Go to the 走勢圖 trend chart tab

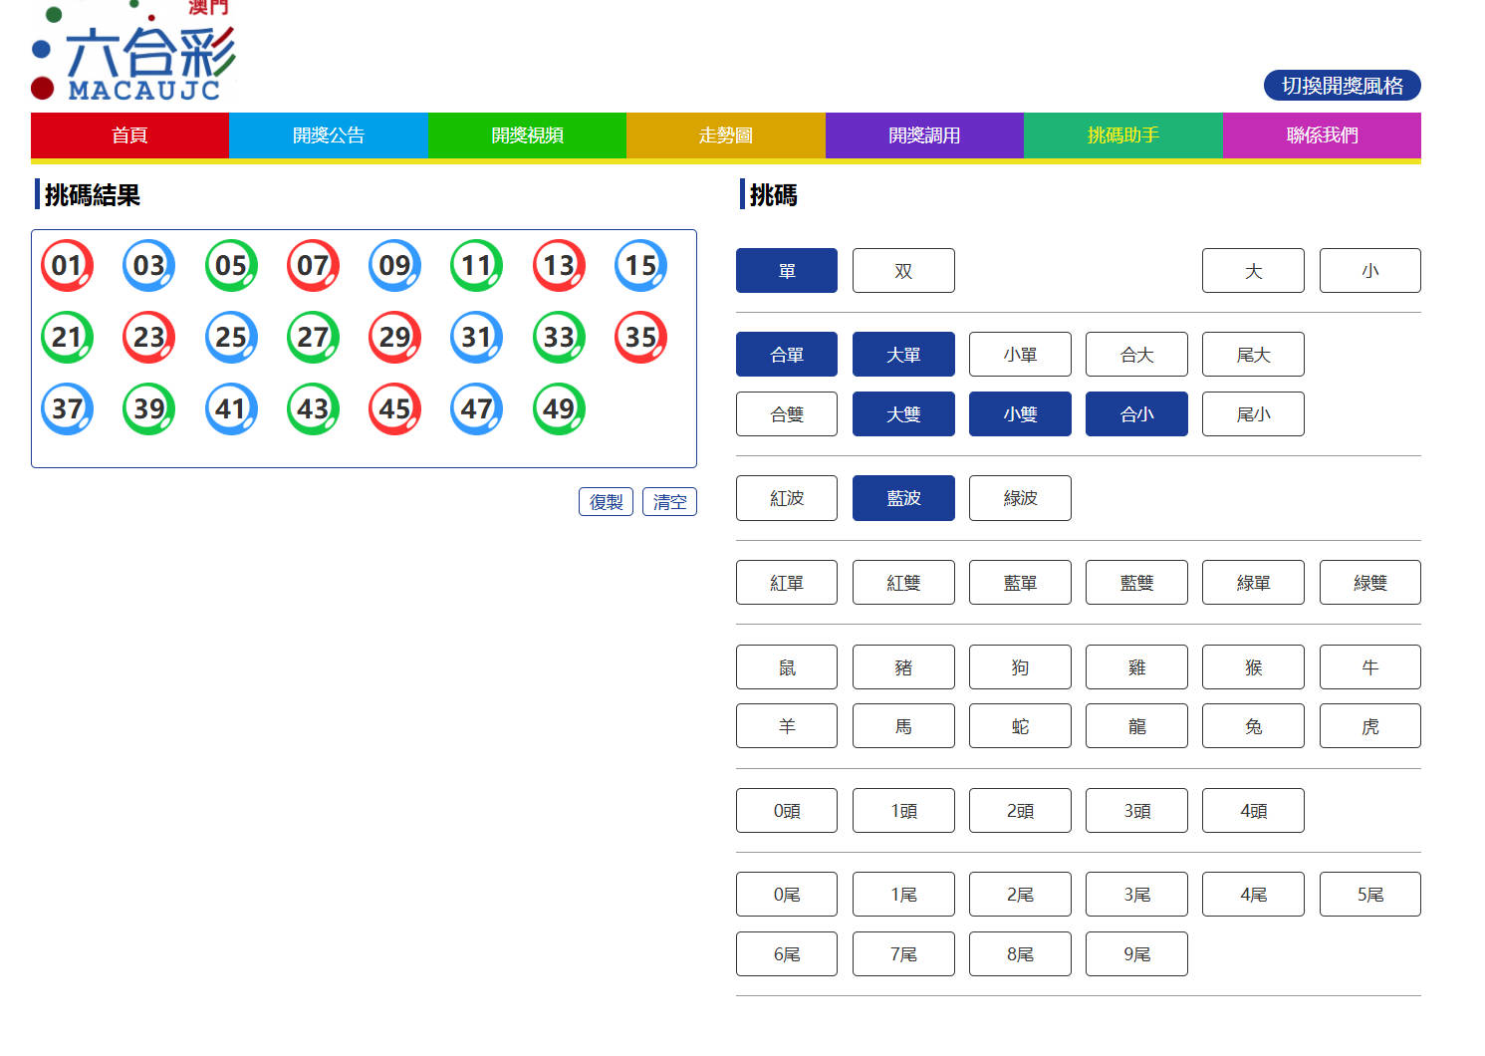(725, 135)
